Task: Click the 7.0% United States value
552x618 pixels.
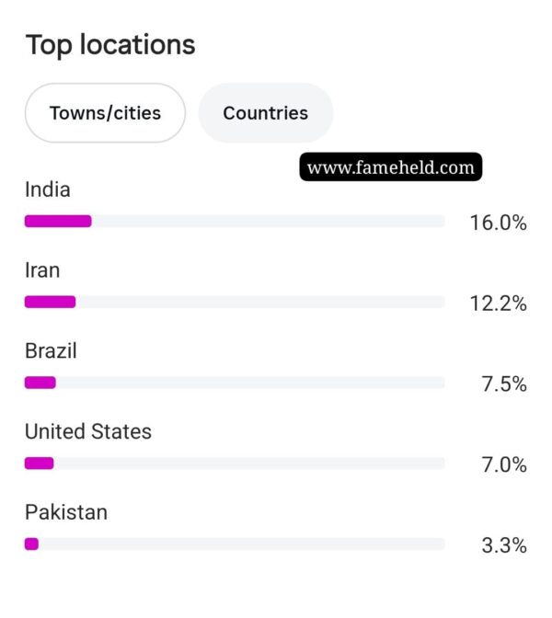Action: [504, 464]
